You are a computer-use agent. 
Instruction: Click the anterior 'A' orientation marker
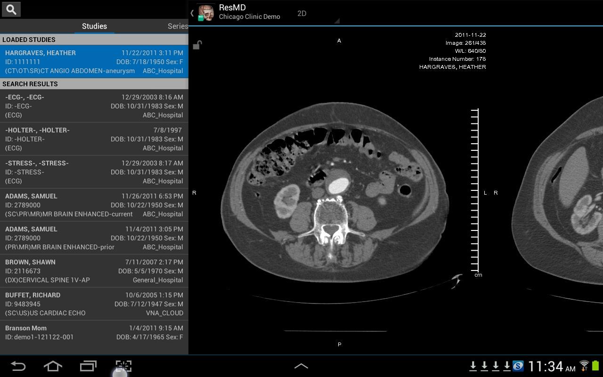[339, 41]
